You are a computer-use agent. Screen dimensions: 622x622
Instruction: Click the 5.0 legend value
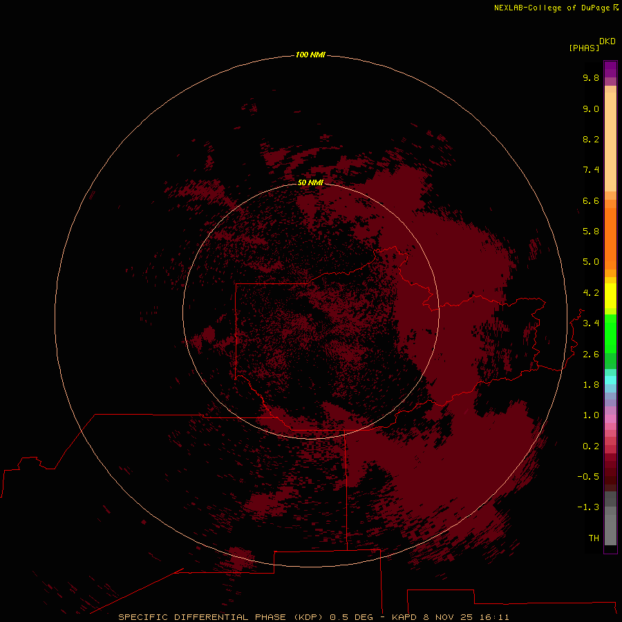click(x=591, y=262)
